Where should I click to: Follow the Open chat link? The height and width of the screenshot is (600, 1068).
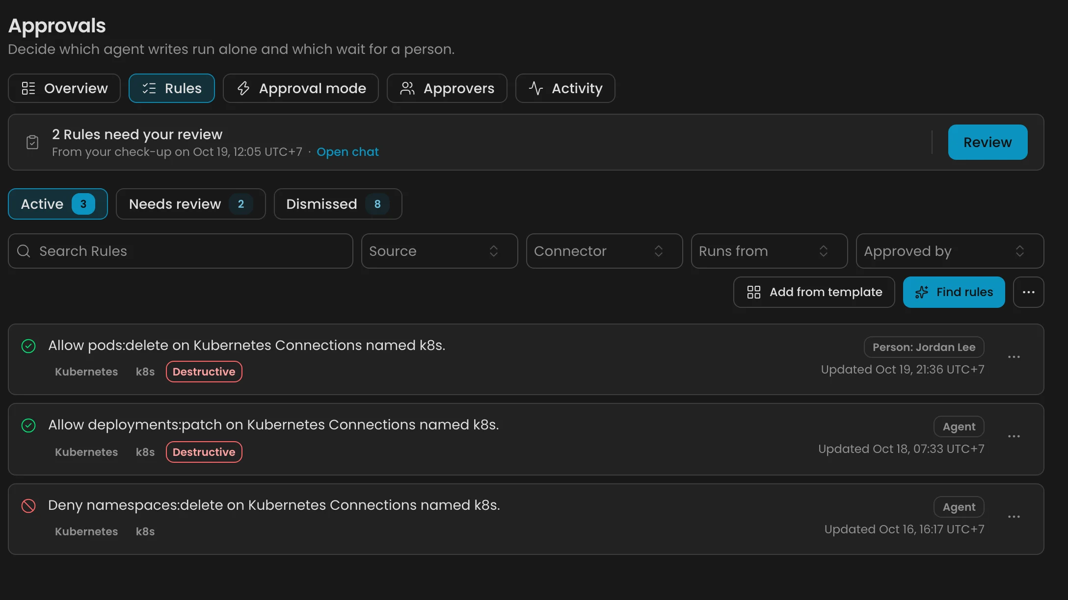click(347, 152)
